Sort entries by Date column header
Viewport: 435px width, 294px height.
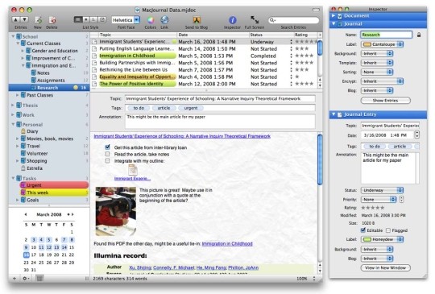[x=213, y=35]
